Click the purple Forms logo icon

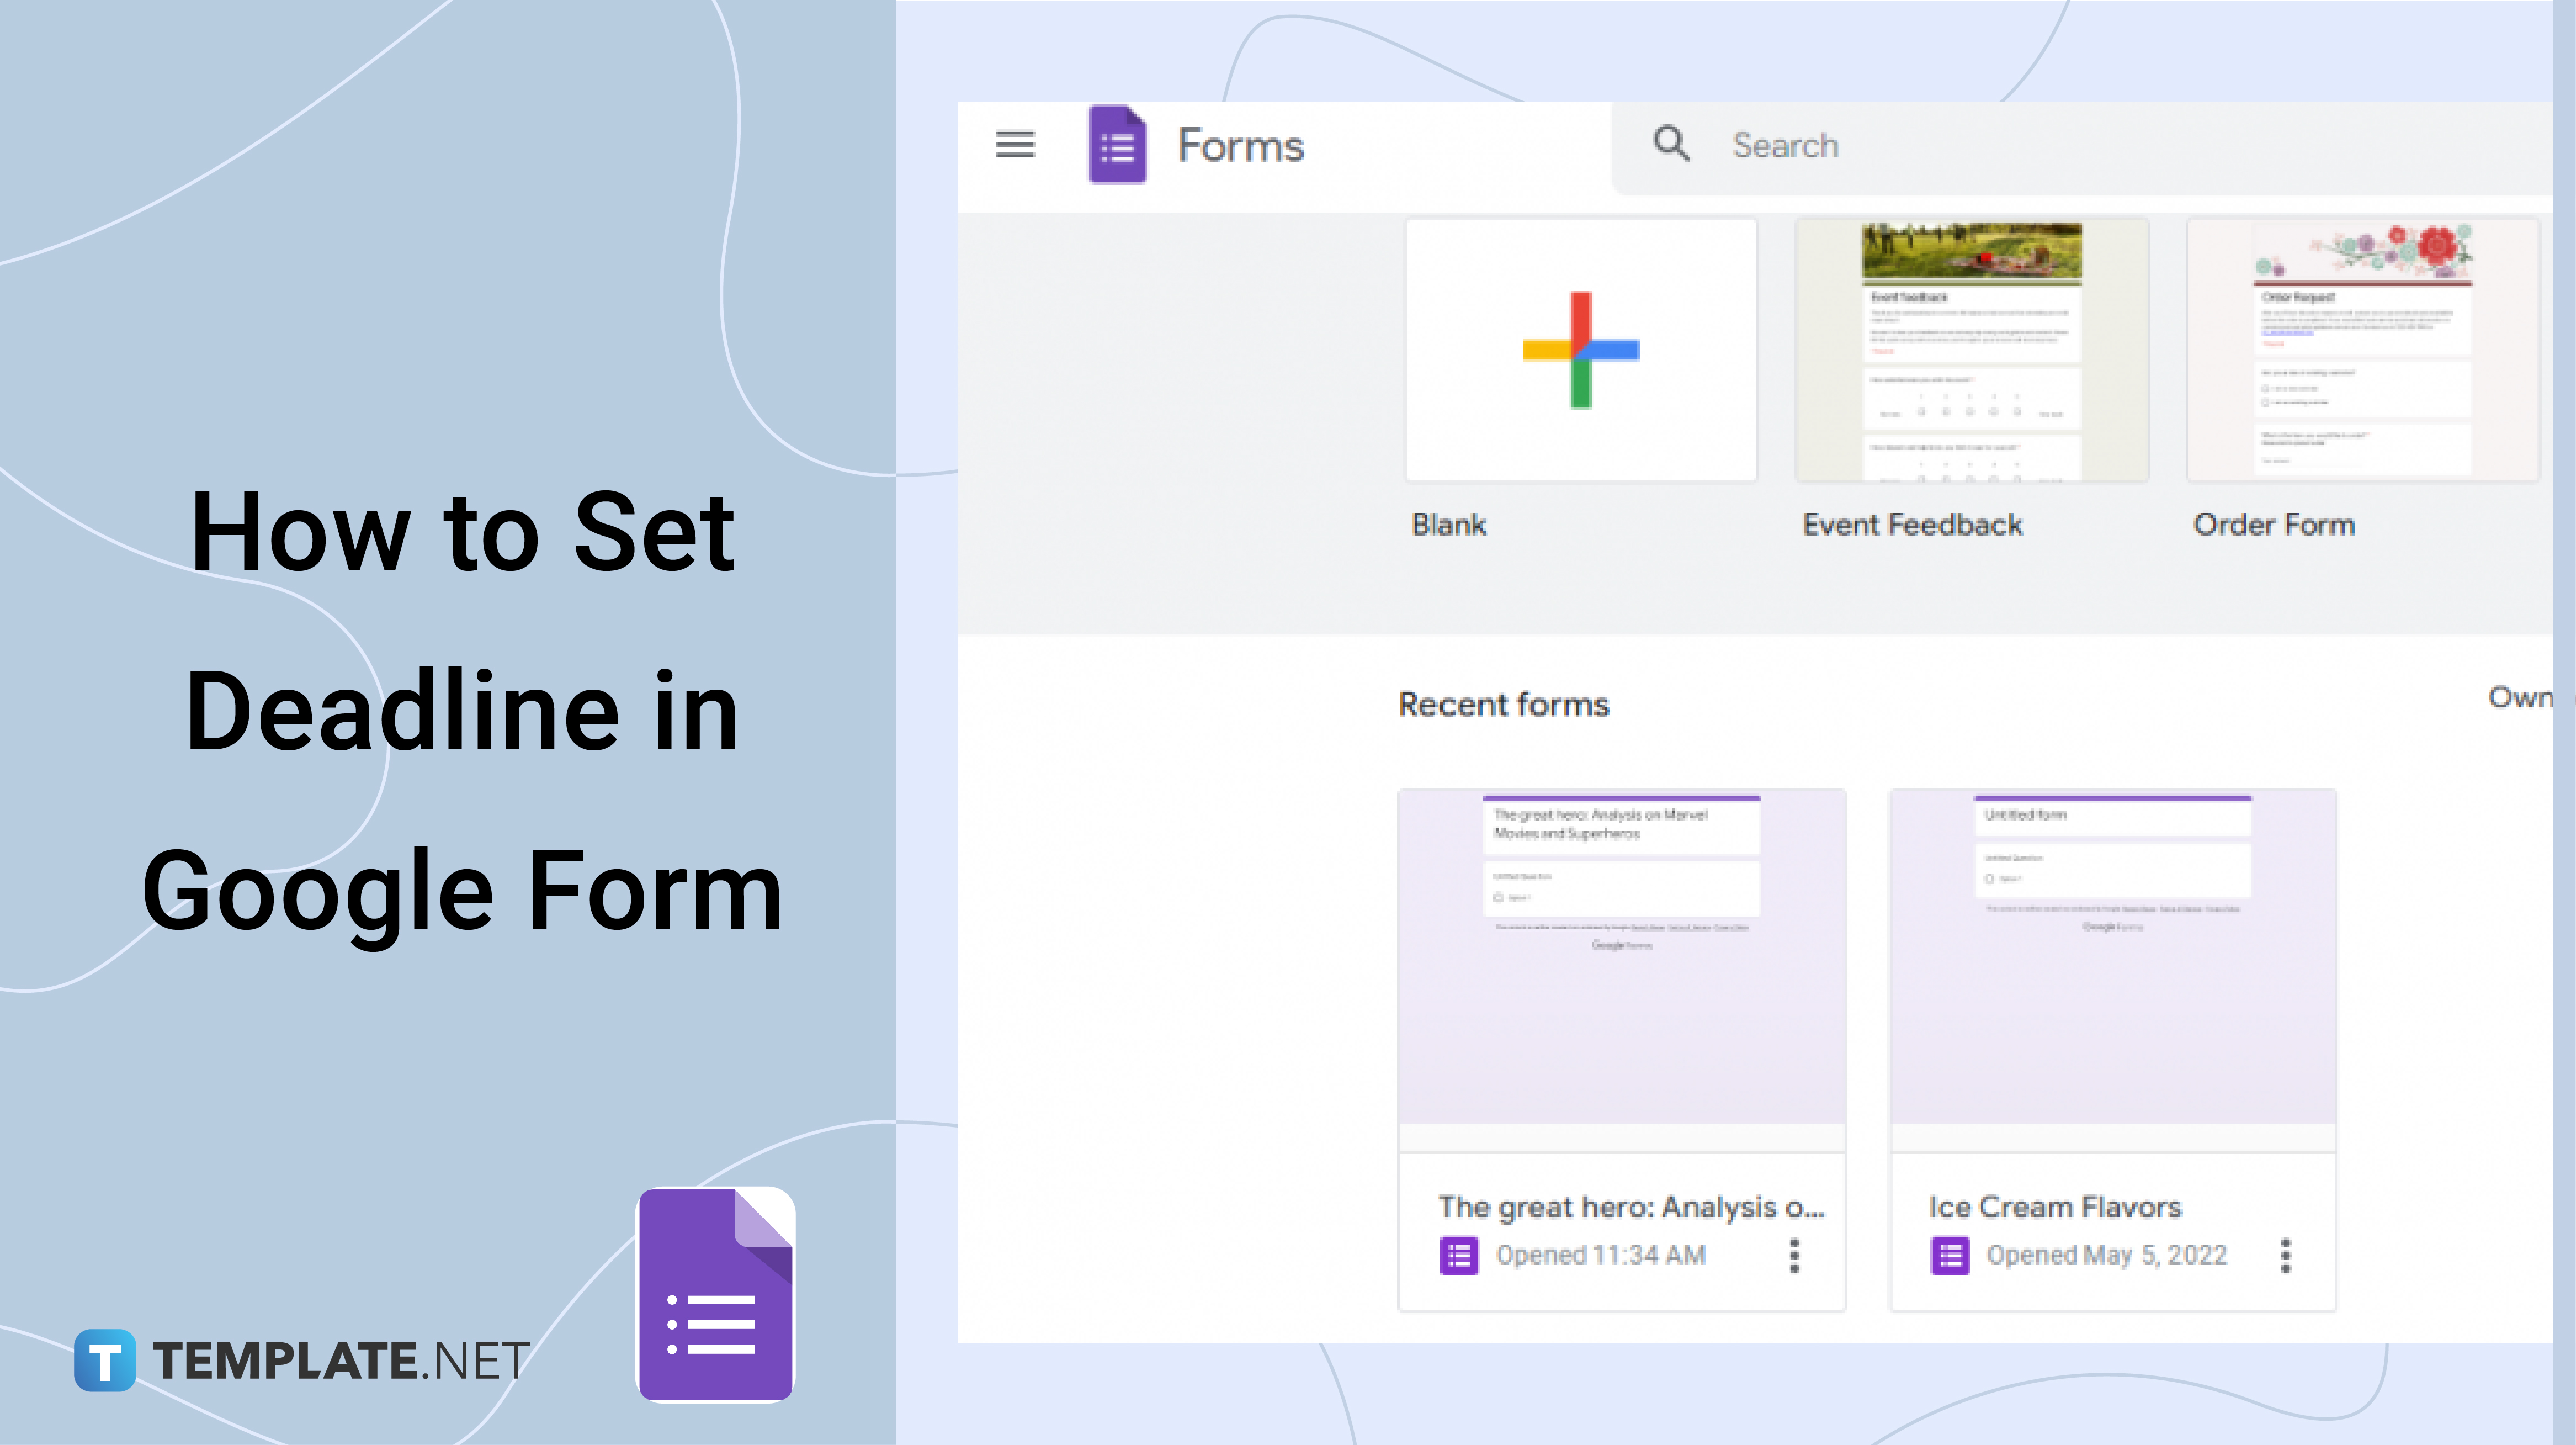(1117, 146)
